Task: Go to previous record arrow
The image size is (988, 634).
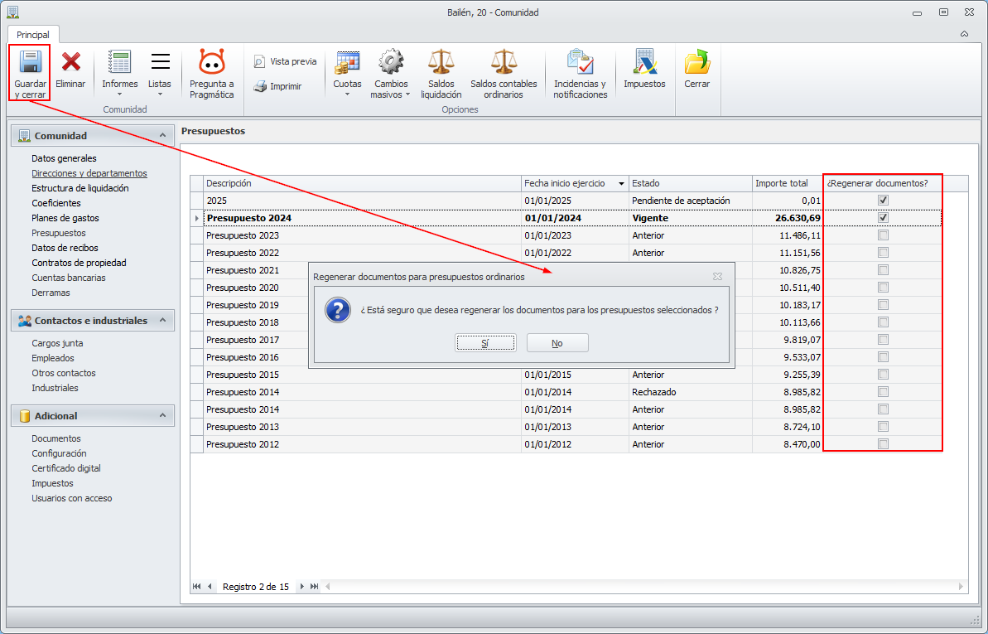Action: point(210,587)
